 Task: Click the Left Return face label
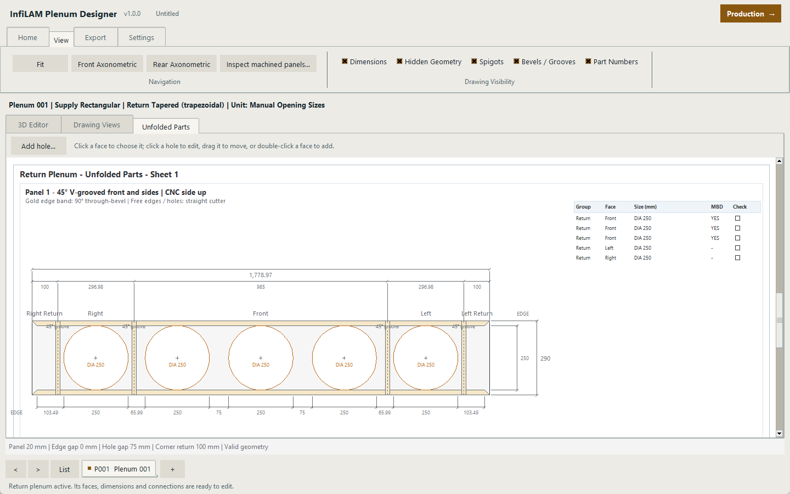pos(477,313)
